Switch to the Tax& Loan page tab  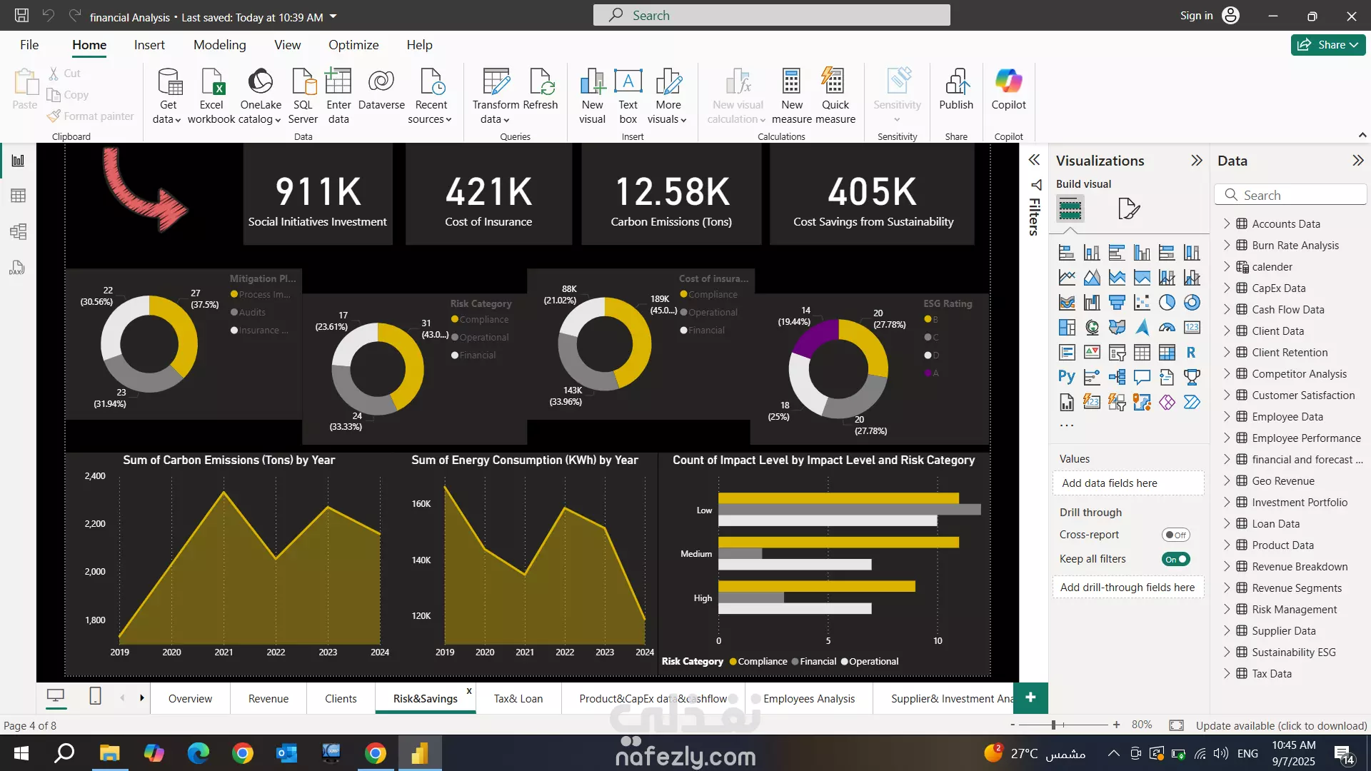tap(518, 698)
